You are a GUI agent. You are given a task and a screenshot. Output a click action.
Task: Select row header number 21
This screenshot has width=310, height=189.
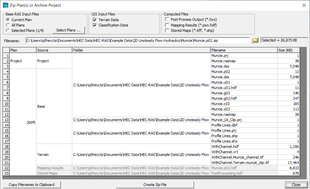[x=6, y=163]
